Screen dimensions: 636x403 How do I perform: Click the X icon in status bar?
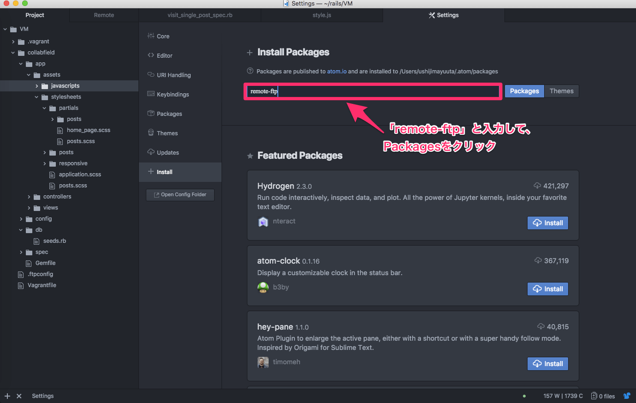(x=19, y=396)
